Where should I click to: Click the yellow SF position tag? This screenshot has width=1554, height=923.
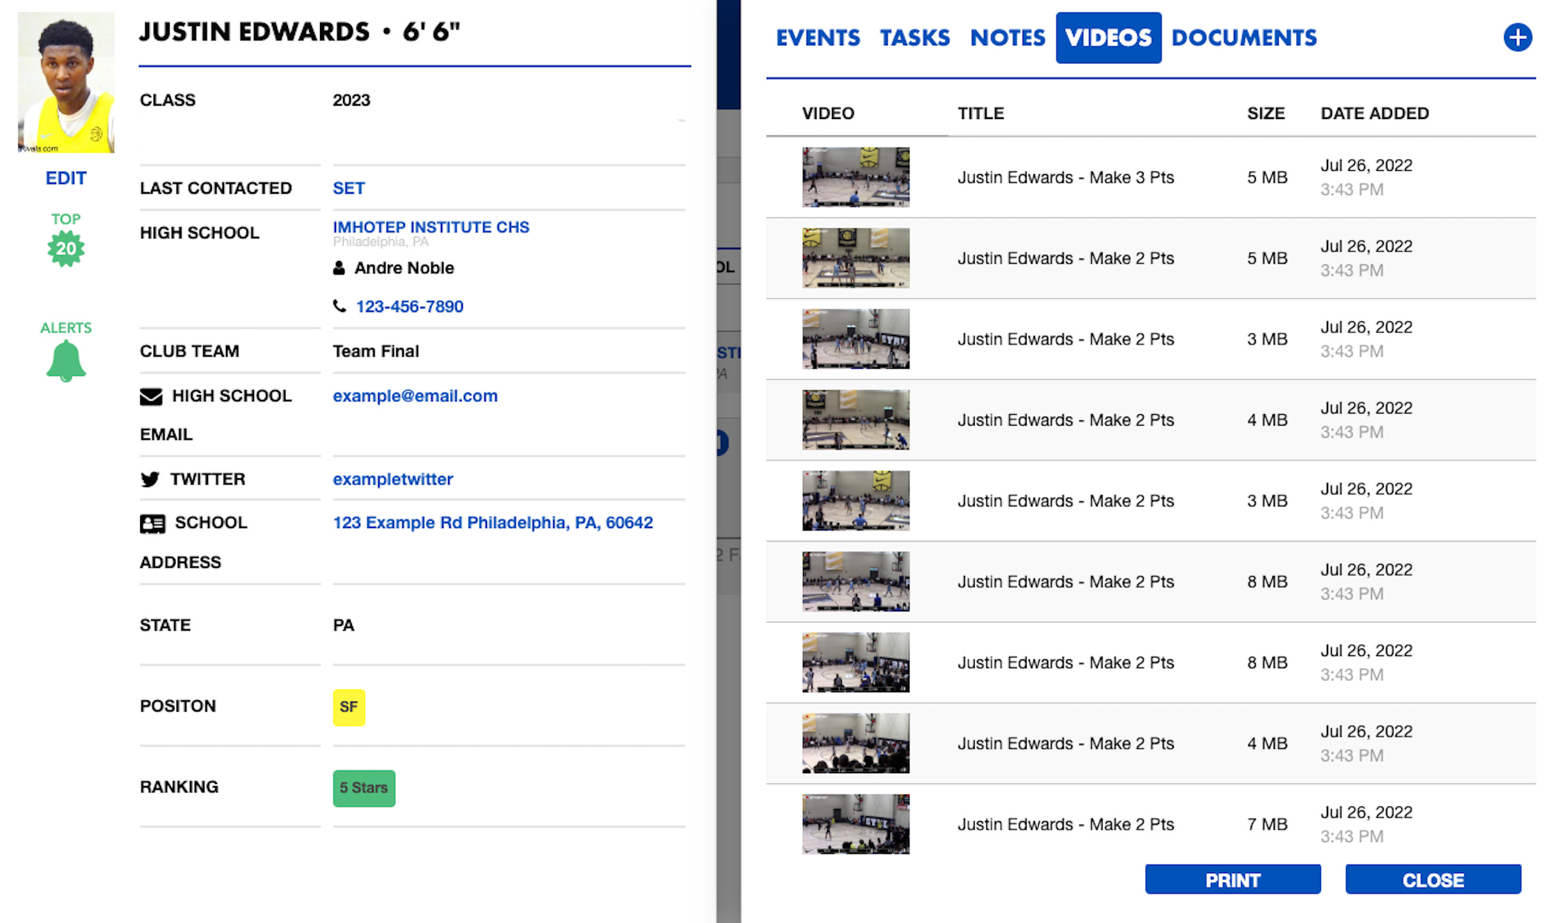[349, 707]
